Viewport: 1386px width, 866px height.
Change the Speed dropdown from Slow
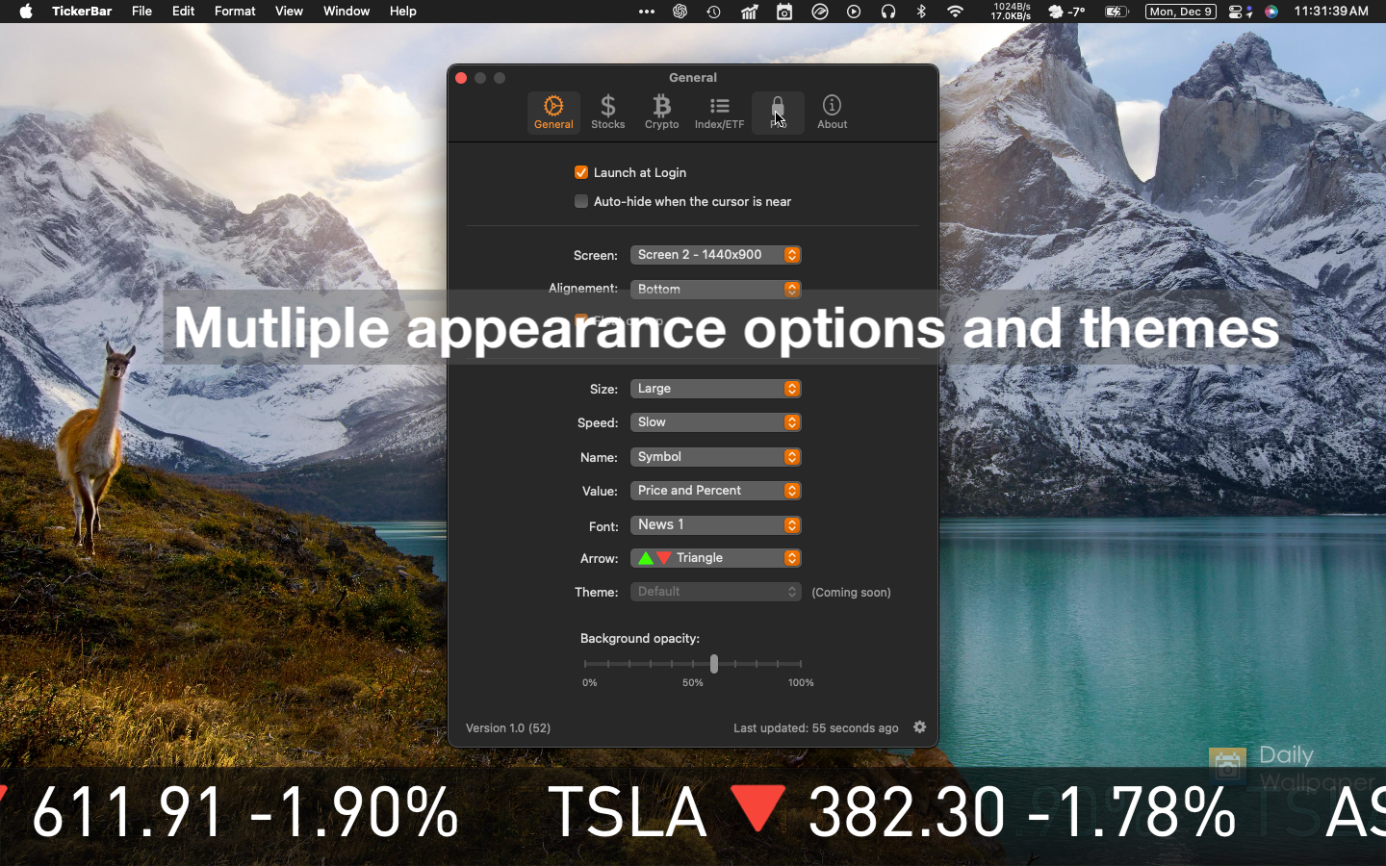point(715,422)
